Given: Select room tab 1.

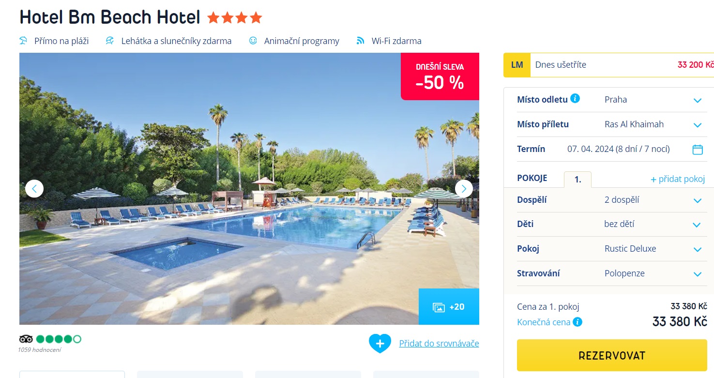Looking at the screenshot, I should click(577, 180).
